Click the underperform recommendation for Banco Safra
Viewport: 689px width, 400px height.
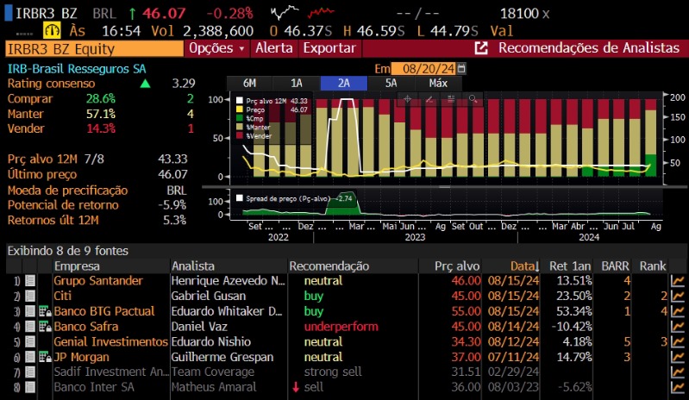(341, 327)
